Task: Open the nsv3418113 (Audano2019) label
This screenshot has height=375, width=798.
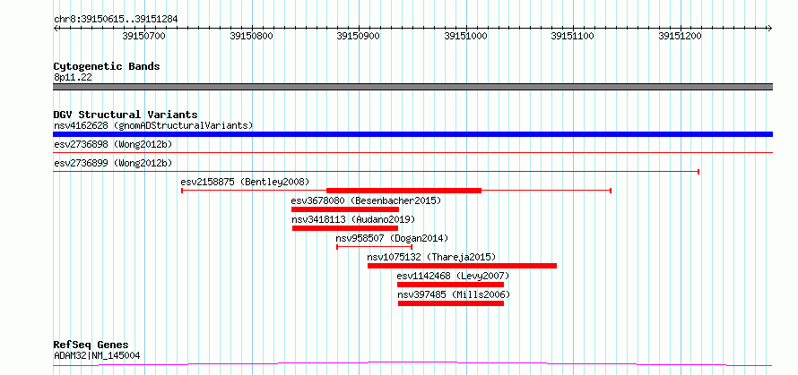Action: 353,219
